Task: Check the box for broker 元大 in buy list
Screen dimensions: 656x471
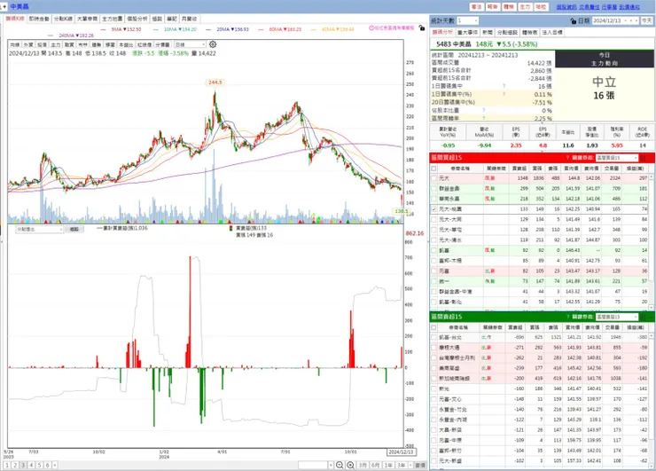Action: click(x=433, y=178)
